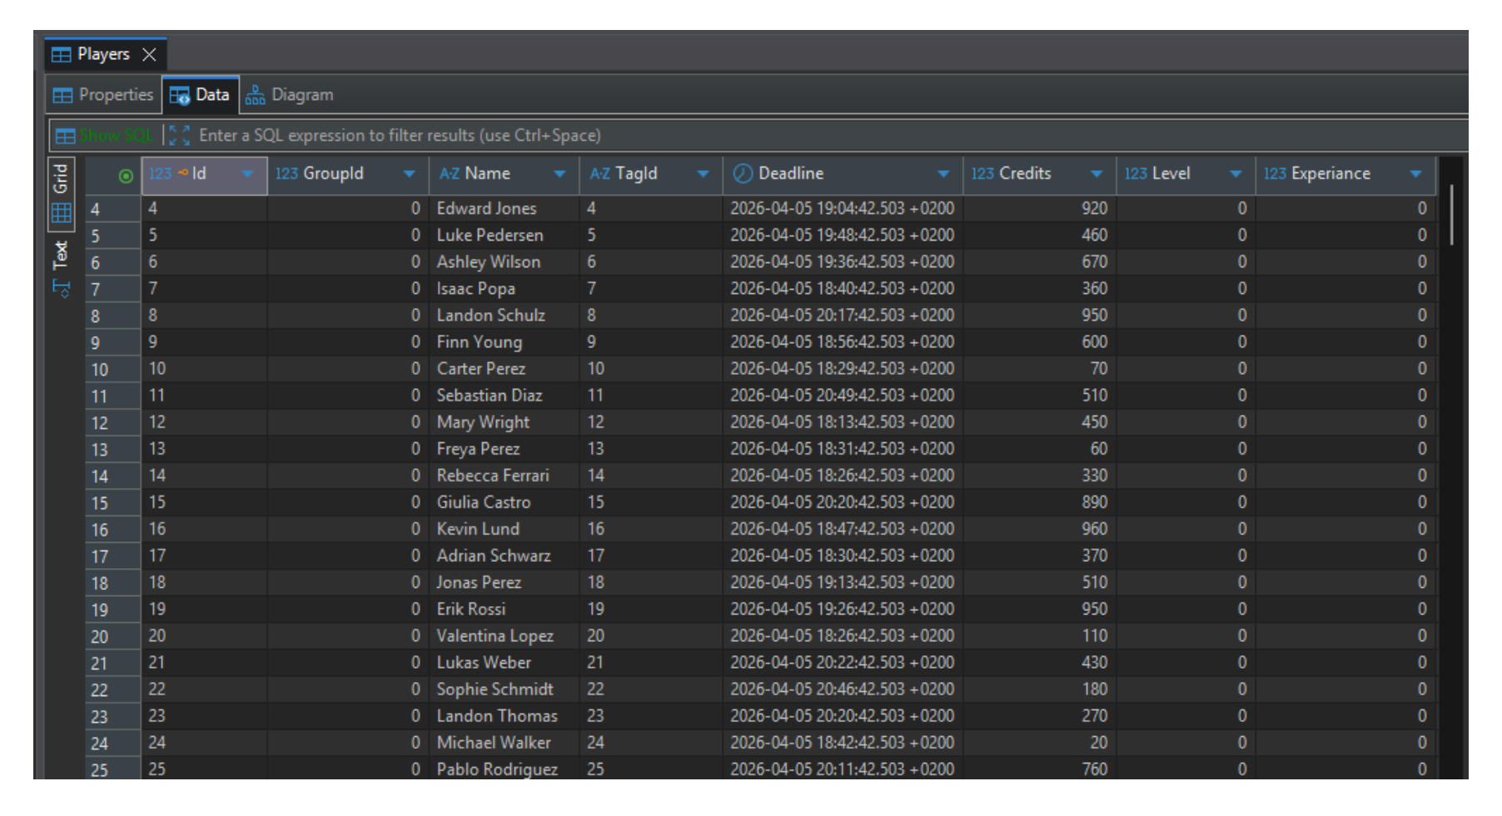Click the Credits column header
Viewport: 1502px width, 816px height.
click(x=1039, y=175)
